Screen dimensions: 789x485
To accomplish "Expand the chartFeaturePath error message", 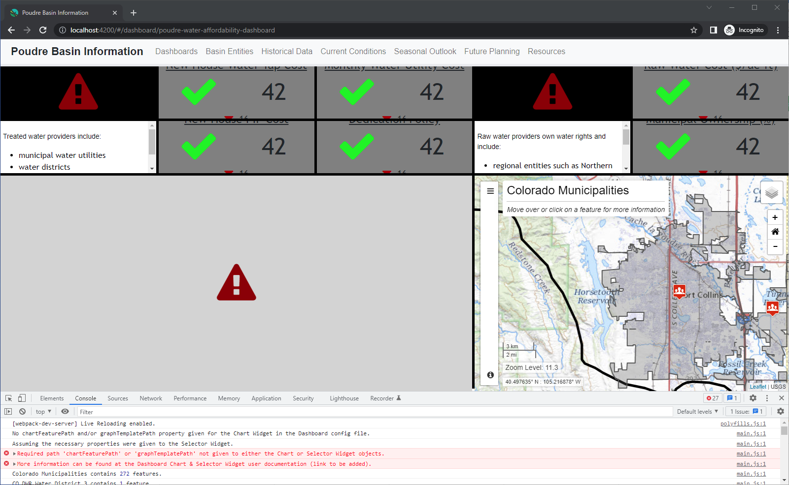I will click(14, 453).
